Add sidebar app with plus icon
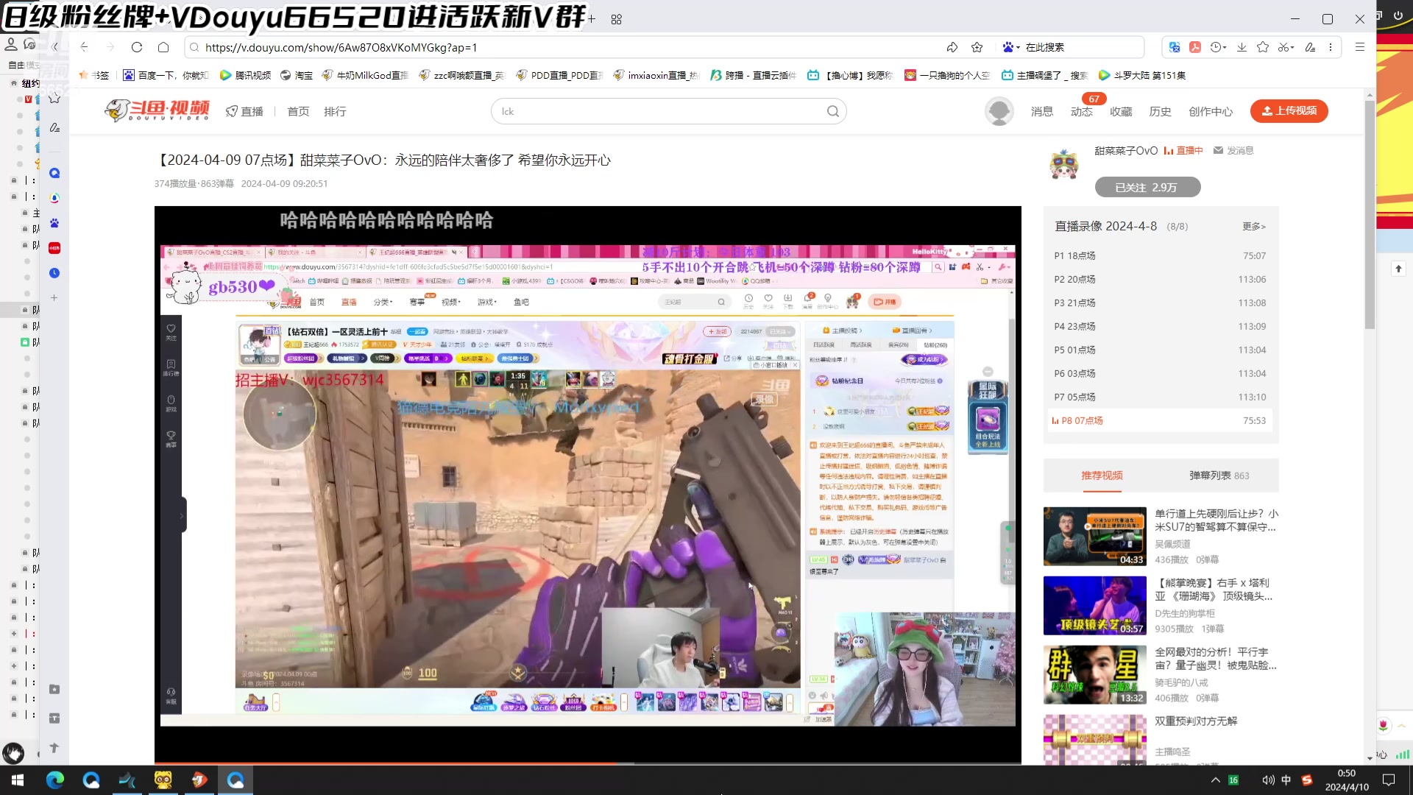The width and height of the screenshot is (1413, 795). click(x=54, y=297)
